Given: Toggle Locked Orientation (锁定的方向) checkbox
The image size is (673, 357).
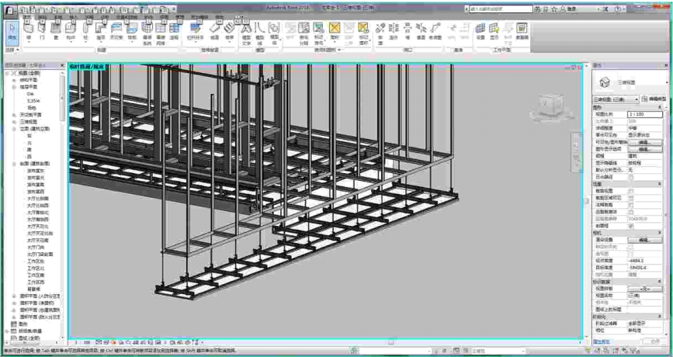Looking at the screenshot, I should pyautogui.click(x=631, y=247).
